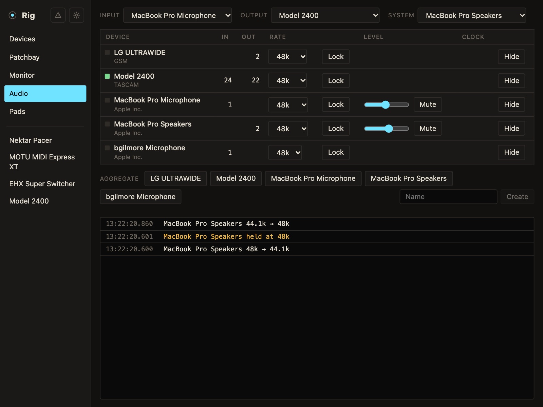Select MOTU MIDI Express XT device
This screenshot has height=407, width=543.
(x=45, y=162)
